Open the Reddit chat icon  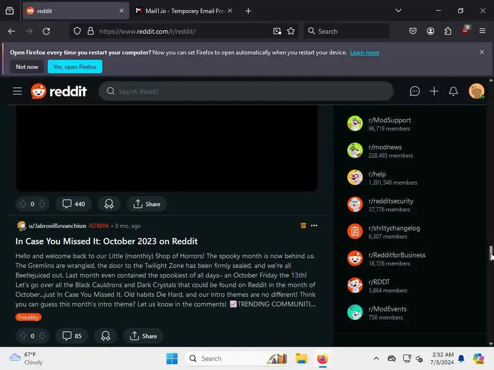(414, 91)
